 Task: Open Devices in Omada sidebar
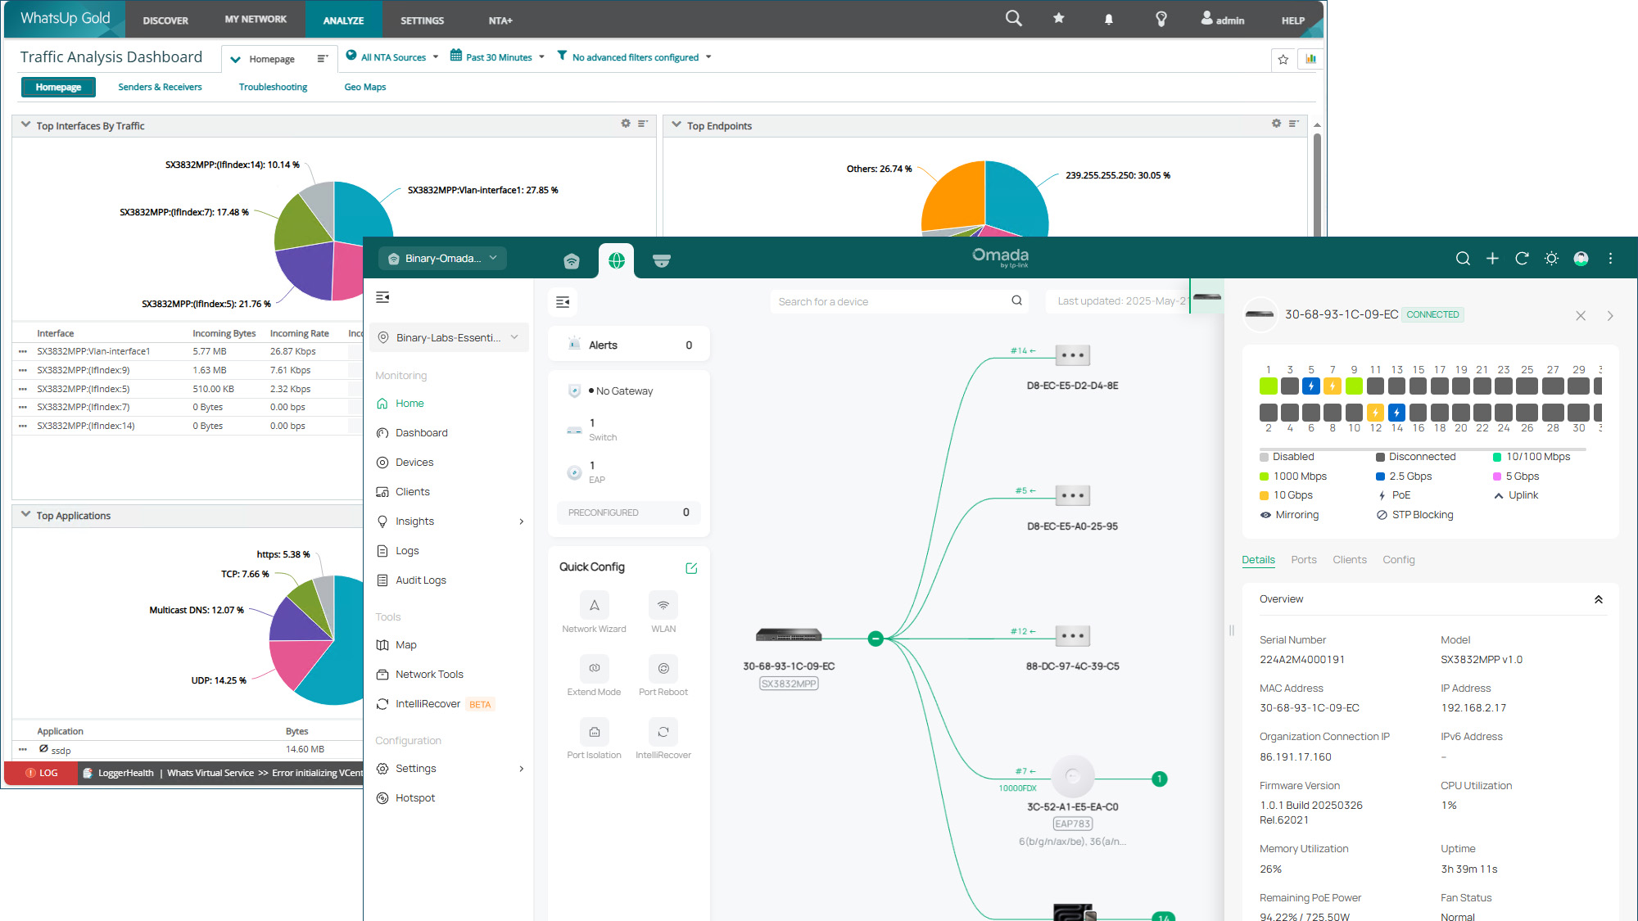coord(414,463)
